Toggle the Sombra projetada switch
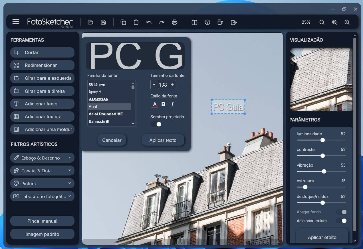This screenshot has height=249, width=363. [x=156, y=124]
